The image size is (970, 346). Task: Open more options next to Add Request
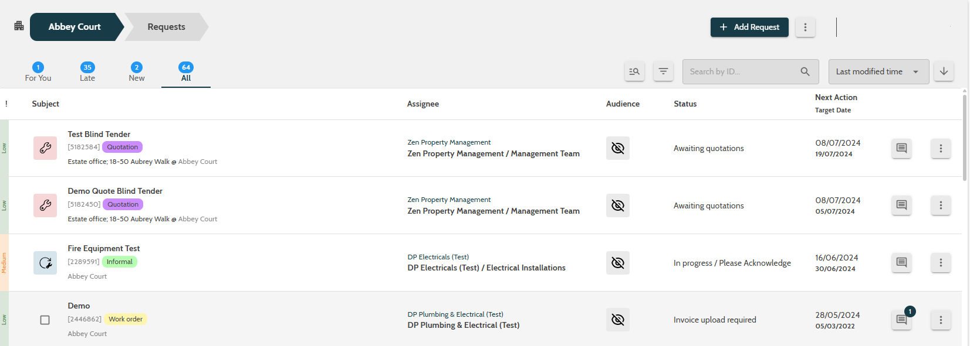805,27
